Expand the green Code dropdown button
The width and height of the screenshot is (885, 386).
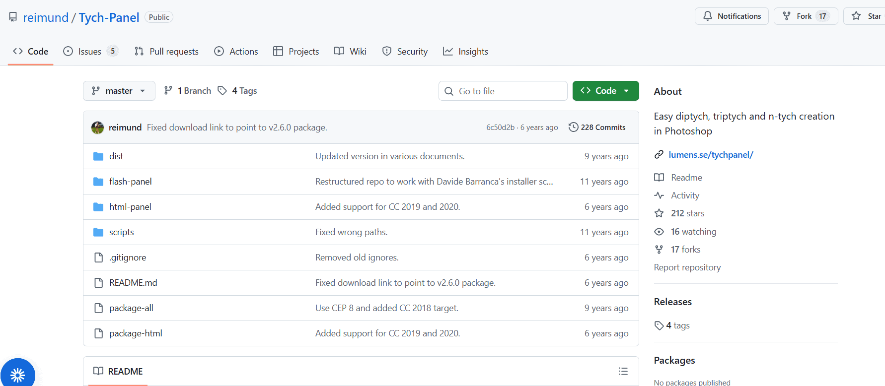(605, 91)
